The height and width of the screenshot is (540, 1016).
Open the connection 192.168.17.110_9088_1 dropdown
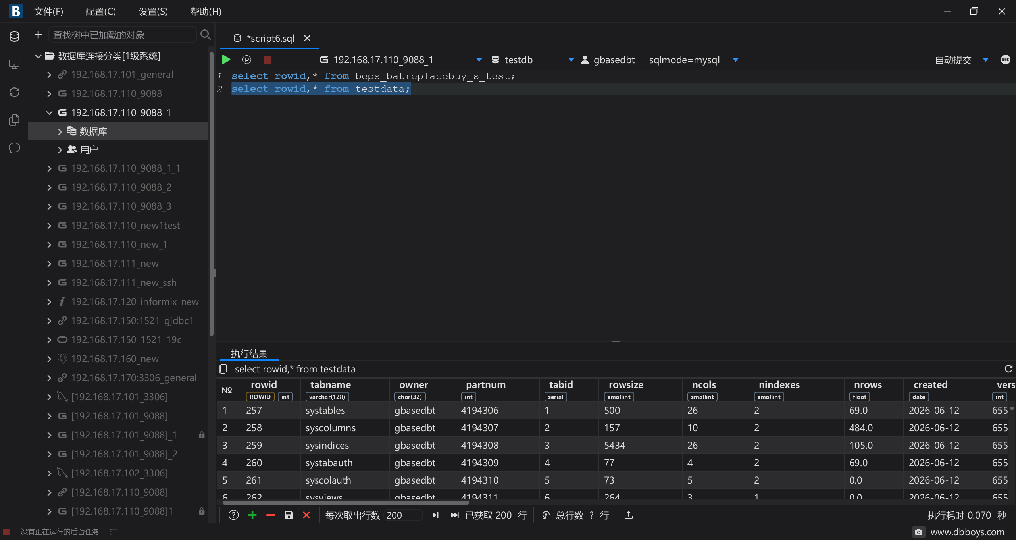[479, 60]
